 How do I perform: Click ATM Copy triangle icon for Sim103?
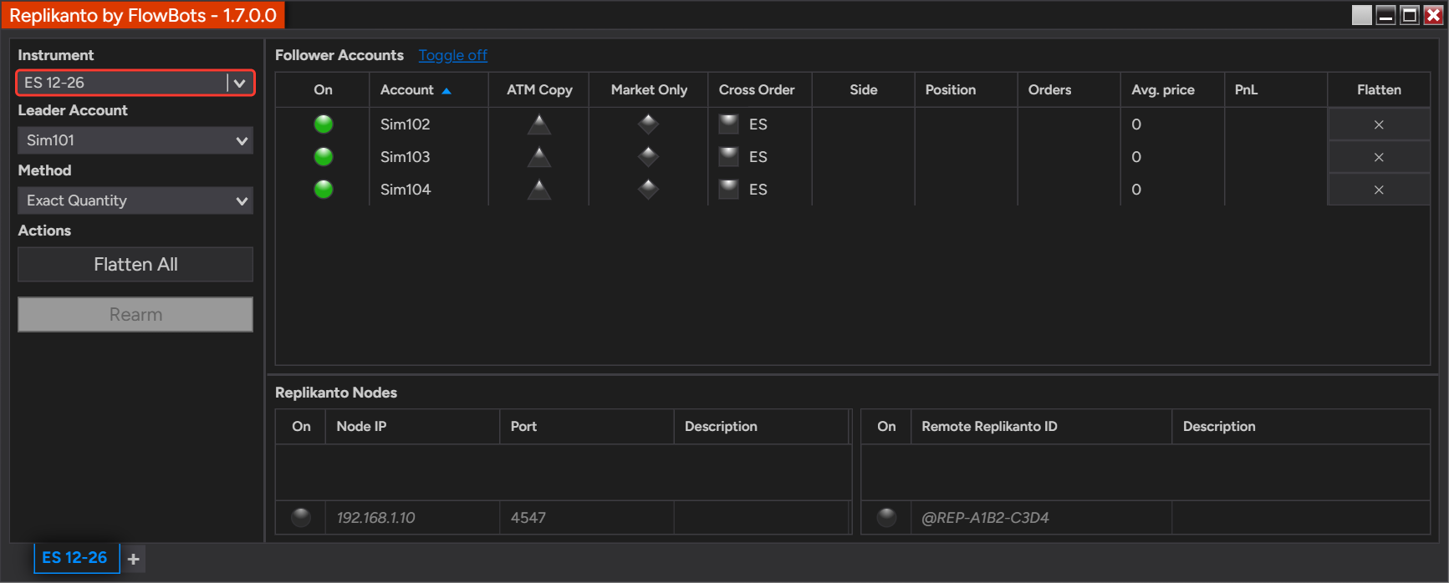click(x=539, y=157)
